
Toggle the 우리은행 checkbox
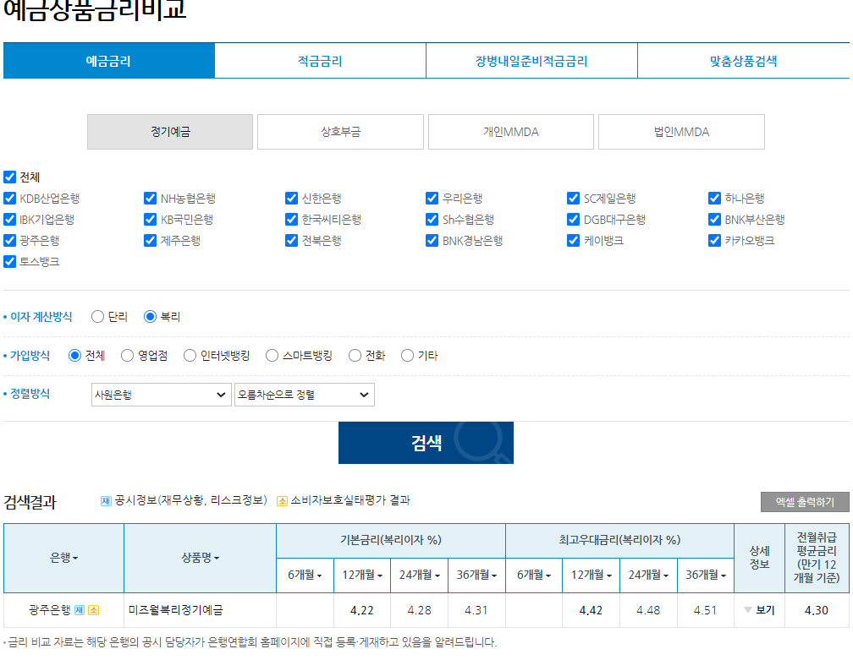coord(432,199)
